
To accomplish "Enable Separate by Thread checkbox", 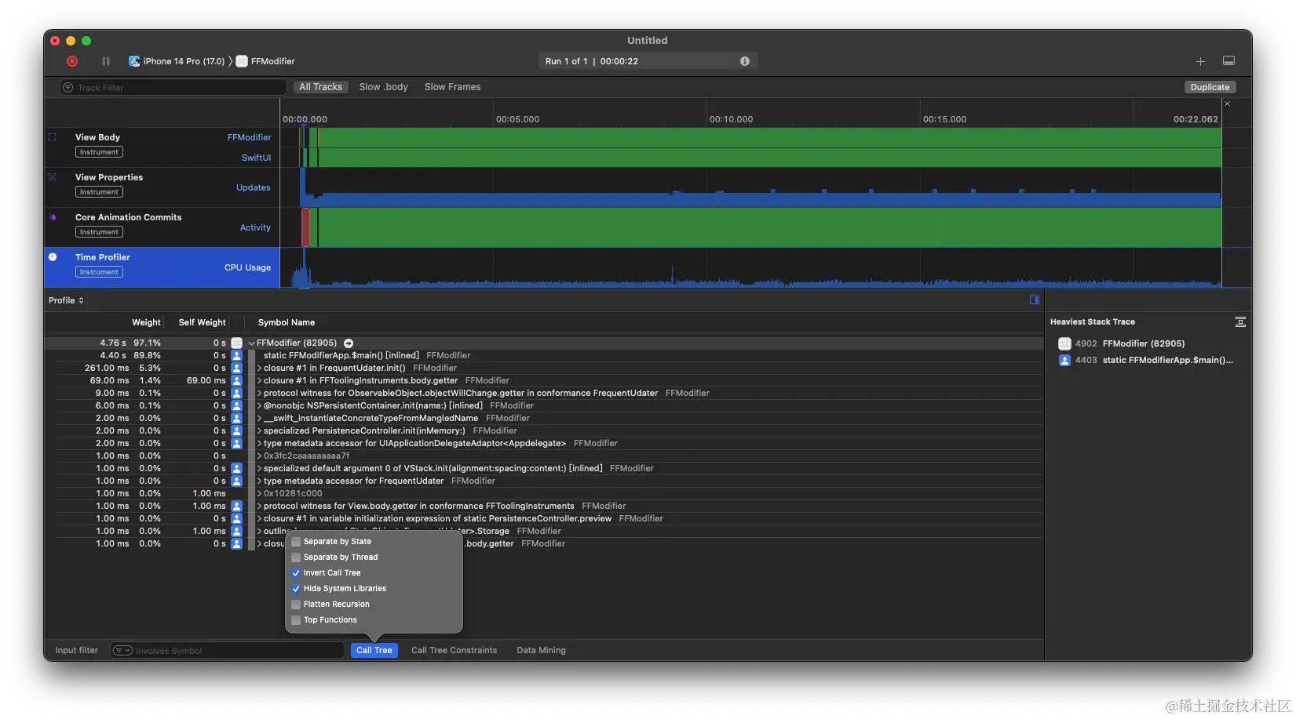I will [296, 557].
